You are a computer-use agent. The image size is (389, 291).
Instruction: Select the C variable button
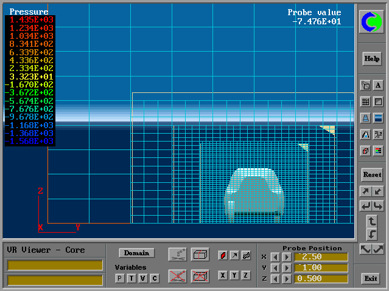tap(155, 278)
